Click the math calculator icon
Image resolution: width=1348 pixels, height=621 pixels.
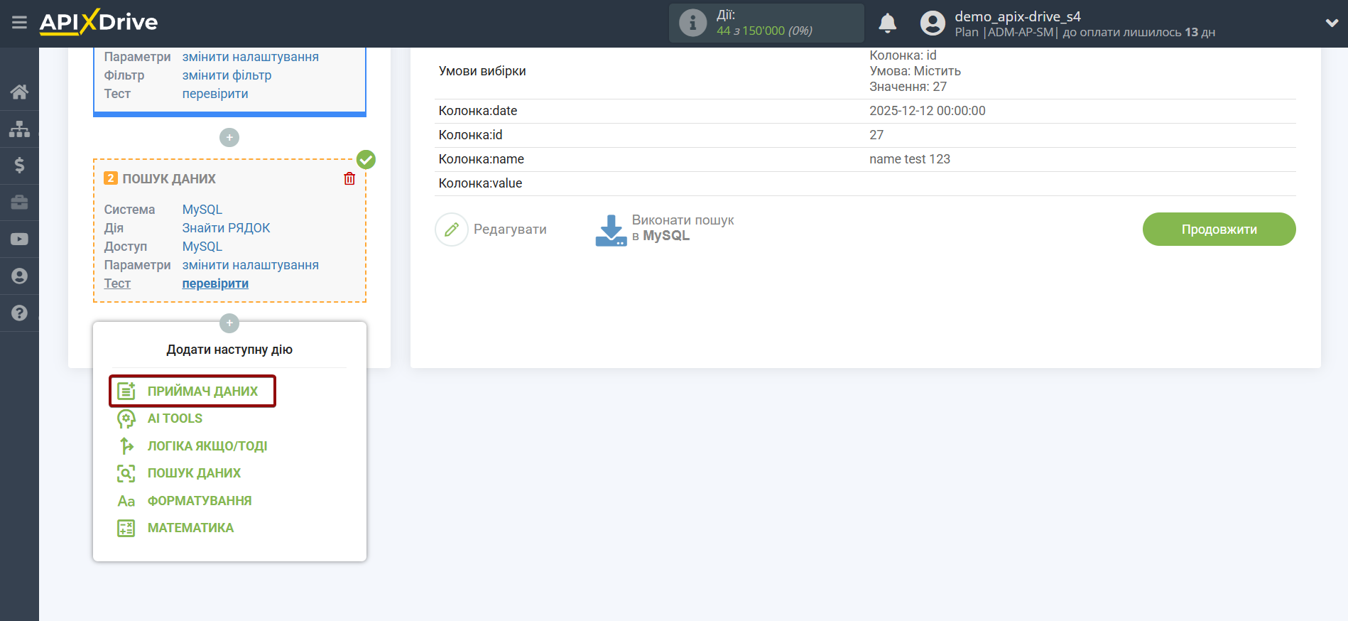pyautogui.click(x=126, y=528)
